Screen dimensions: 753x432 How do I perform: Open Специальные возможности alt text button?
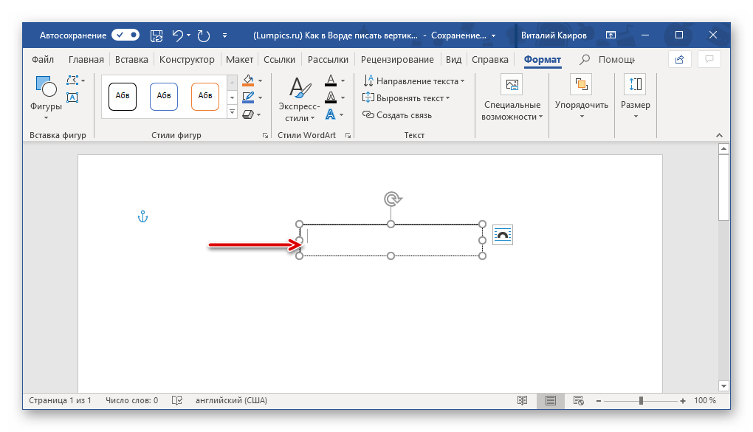512,98
